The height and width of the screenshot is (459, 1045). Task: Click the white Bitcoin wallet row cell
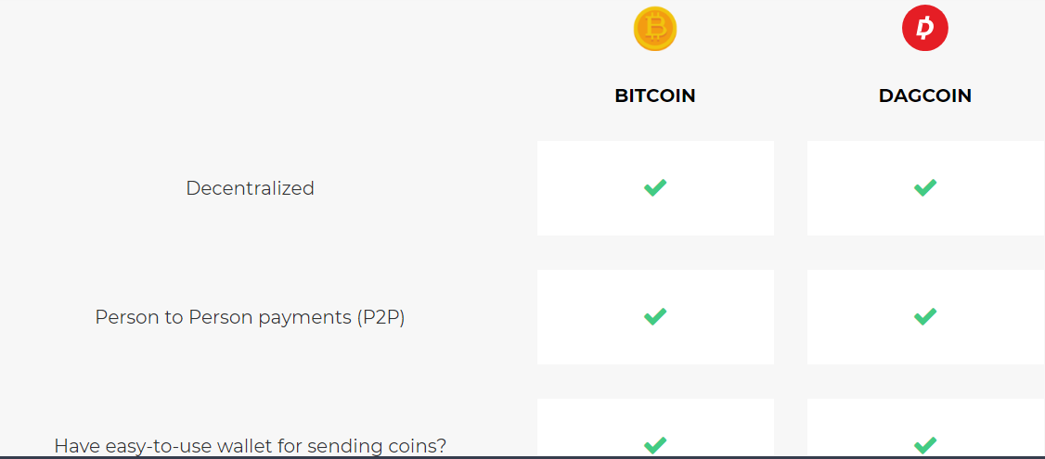click(x=594, y=422)
